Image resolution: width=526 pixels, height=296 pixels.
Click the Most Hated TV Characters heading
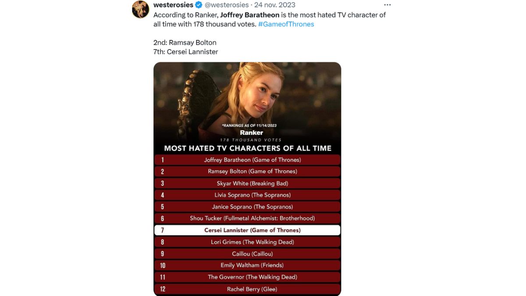[247, 148]
